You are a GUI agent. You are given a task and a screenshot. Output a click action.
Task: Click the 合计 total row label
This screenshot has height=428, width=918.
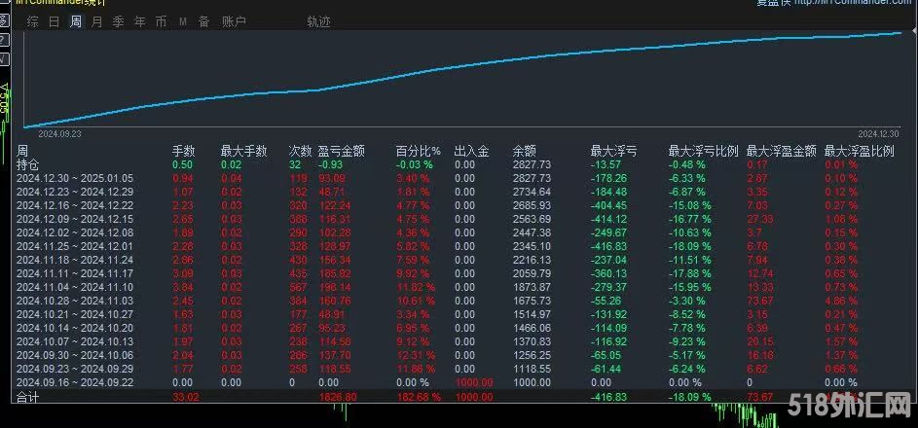(x=28, y=398)
